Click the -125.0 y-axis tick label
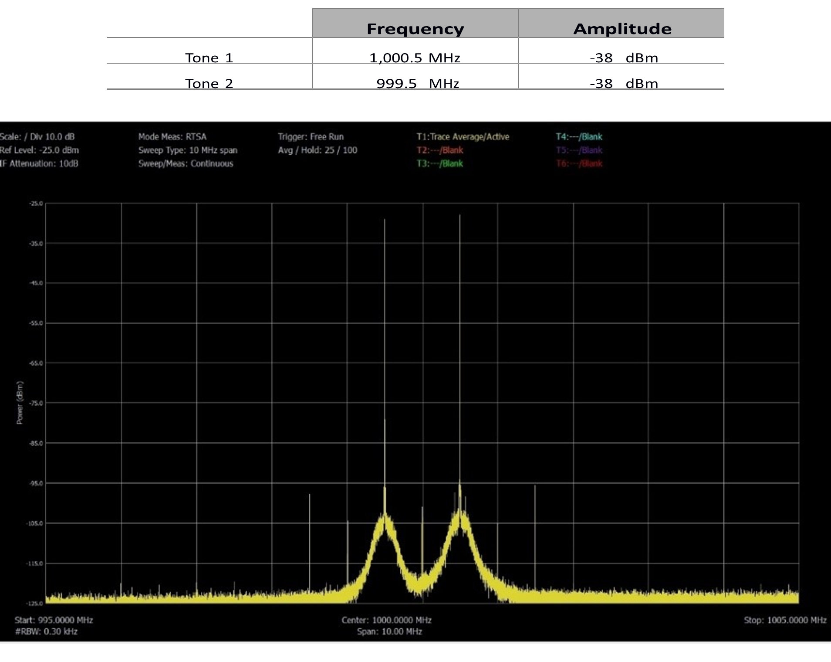Image resolution: width=831 pixels, height=662 pixels. pyautogui.click(x=35, y=604)
